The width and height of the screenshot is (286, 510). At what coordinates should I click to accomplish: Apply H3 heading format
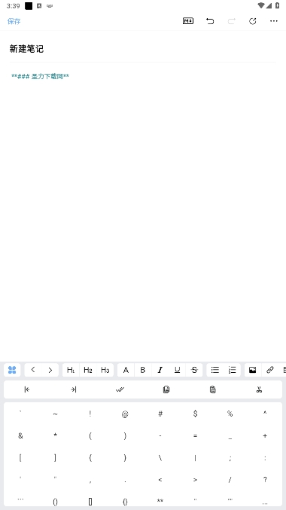(x=105, y=370)
